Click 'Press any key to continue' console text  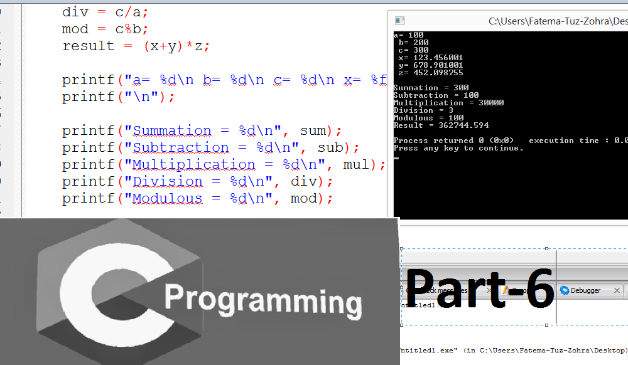point(458,148)
